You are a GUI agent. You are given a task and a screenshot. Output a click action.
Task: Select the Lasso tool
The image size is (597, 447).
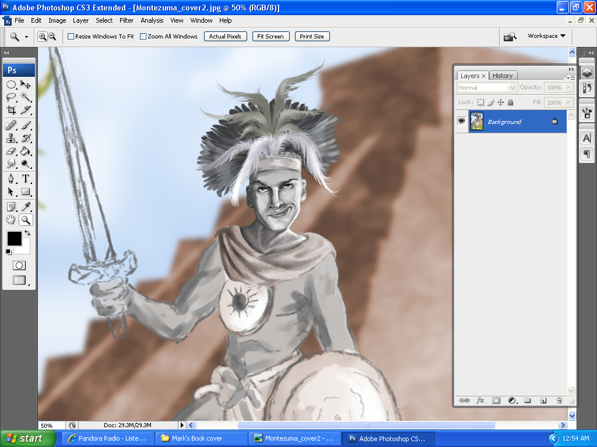11,97
